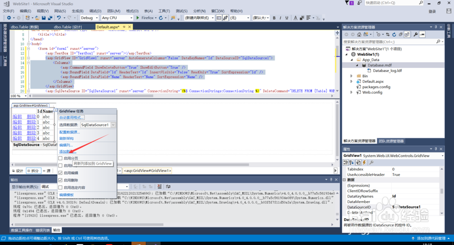The width and height of the screenshot is (454, 245).
Task: Check the 启用选定内容 checkbox
Action: 60,187
